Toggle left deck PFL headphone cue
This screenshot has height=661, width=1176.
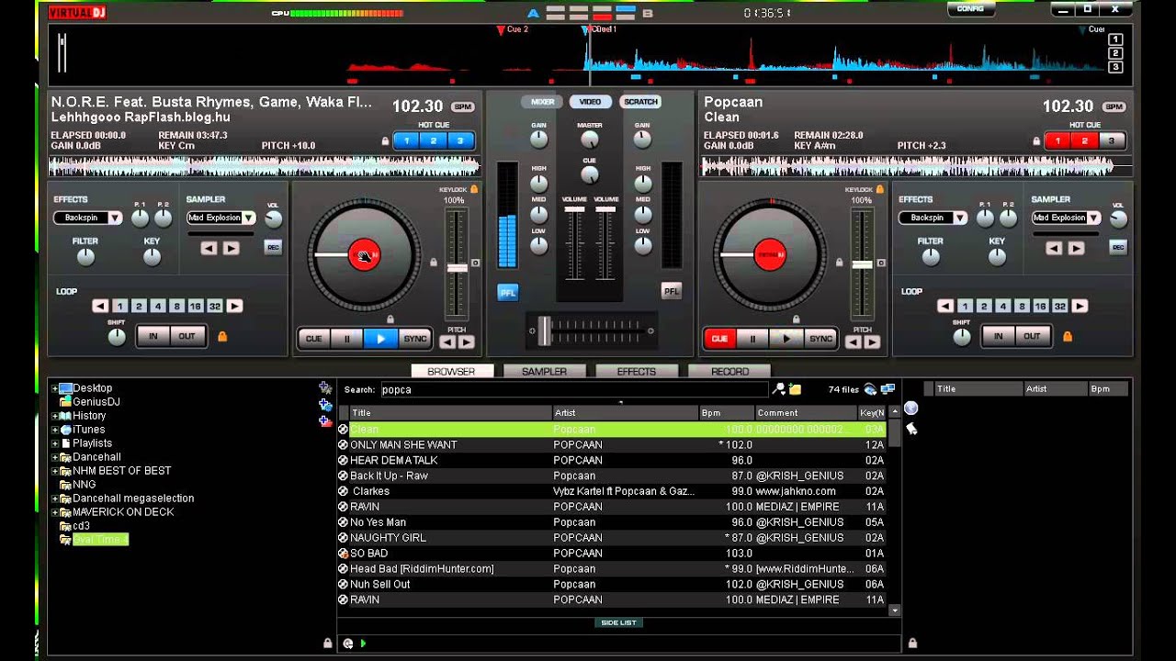[x=507, y=293]
